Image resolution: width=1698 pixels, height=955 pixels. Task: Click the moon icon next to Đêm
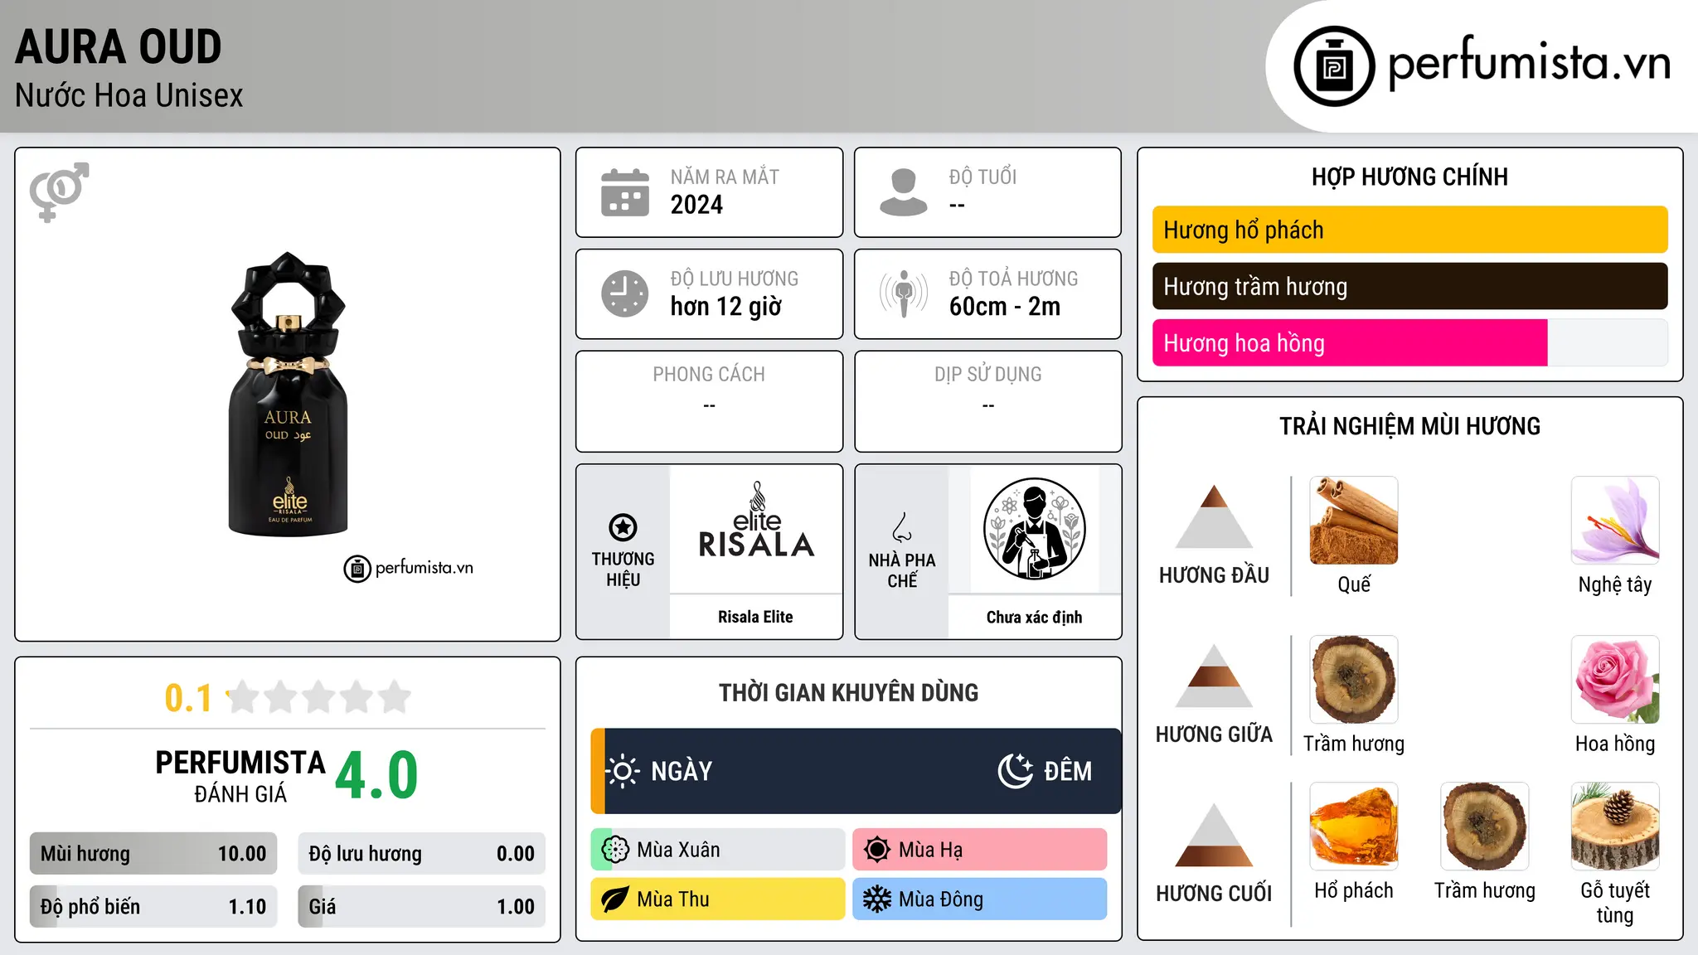1015,771
